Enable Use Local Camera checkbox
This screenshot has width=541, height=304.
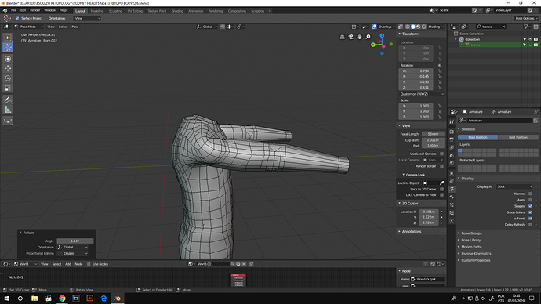tap(441, 154)
